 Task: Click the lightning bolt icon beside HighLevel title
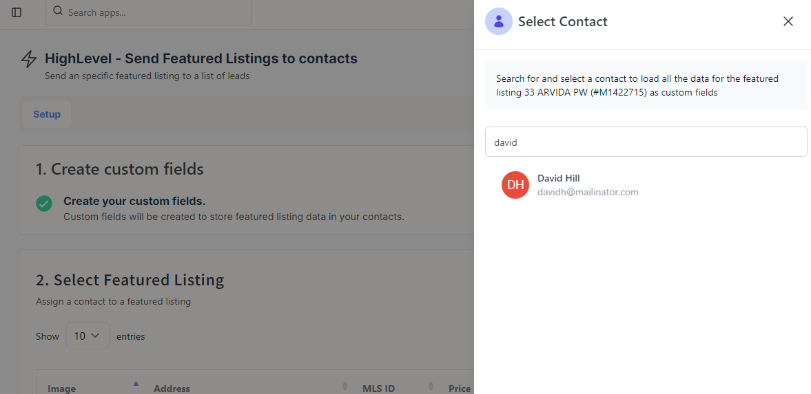coord(29,59)
